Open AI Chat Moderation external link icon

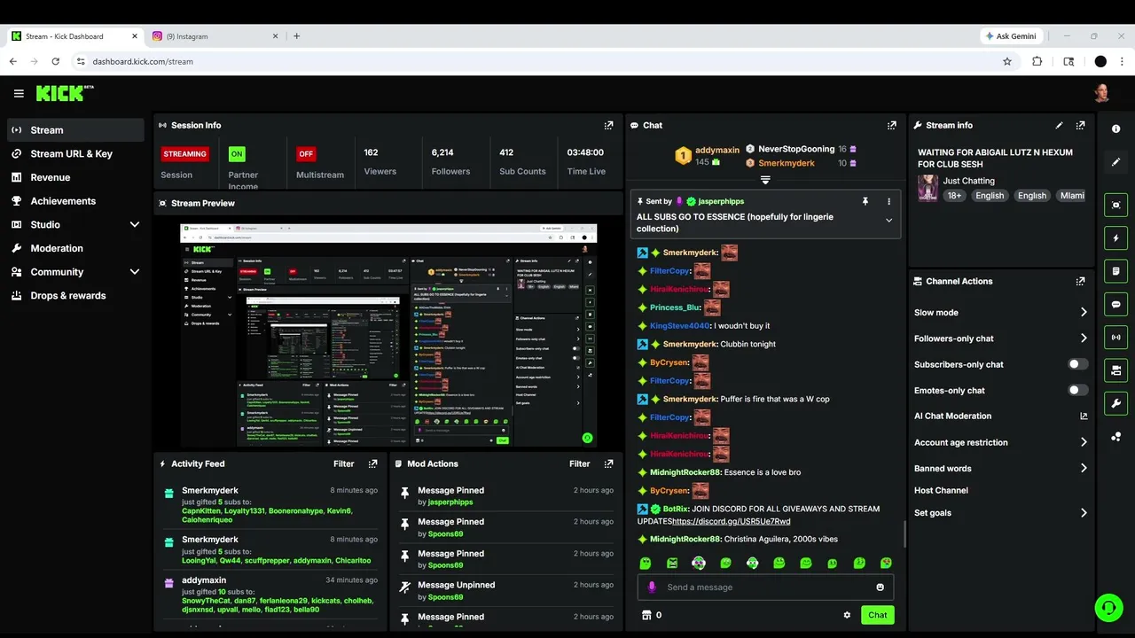[x=1084, y=416]
